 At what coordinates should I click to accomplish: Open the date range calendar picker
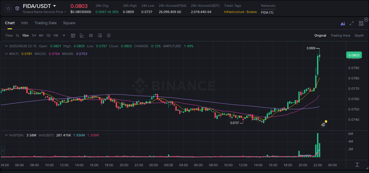click(73, 35)
